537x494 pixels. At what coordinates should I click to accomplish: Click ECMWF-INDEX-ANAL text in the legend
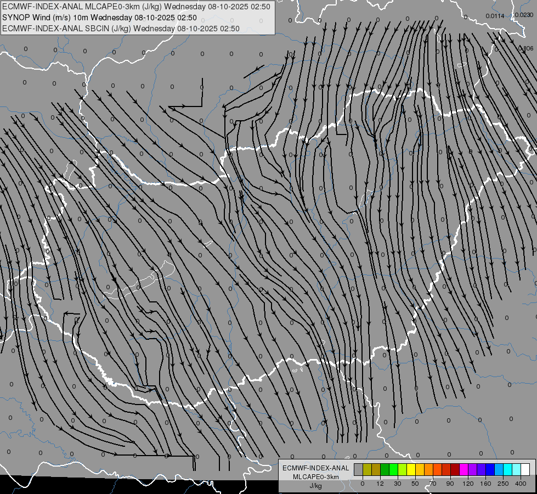coord(315,468)
